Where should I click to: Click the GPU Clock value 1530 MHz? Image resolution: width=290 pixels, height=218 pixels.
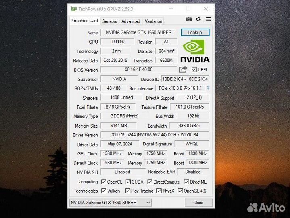tap(112, 153)
